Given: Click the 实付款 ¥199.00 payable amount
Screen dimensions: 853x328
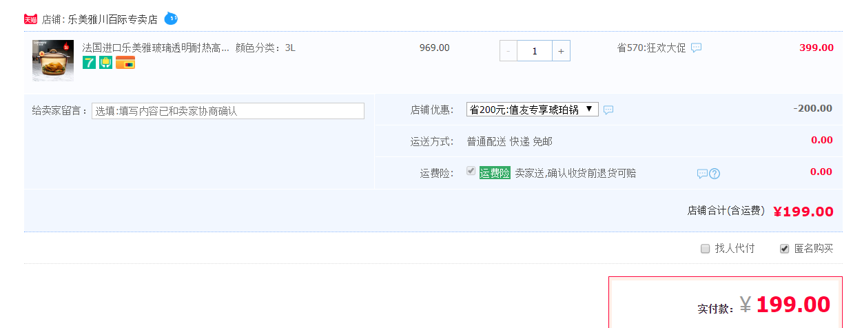Looking at the screenshot, I should click(785, 305).
